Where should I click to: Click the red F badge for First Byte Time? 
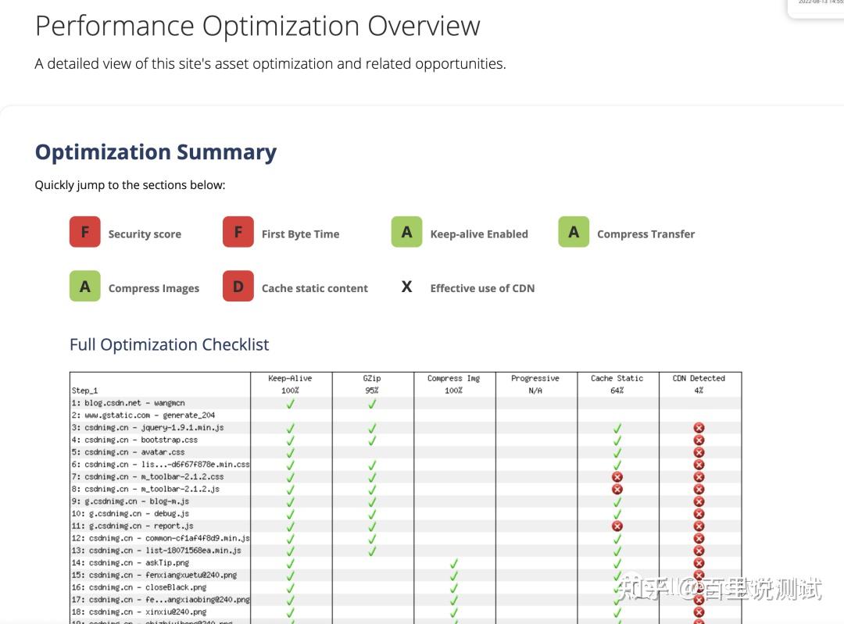click(x=238, y=233)
